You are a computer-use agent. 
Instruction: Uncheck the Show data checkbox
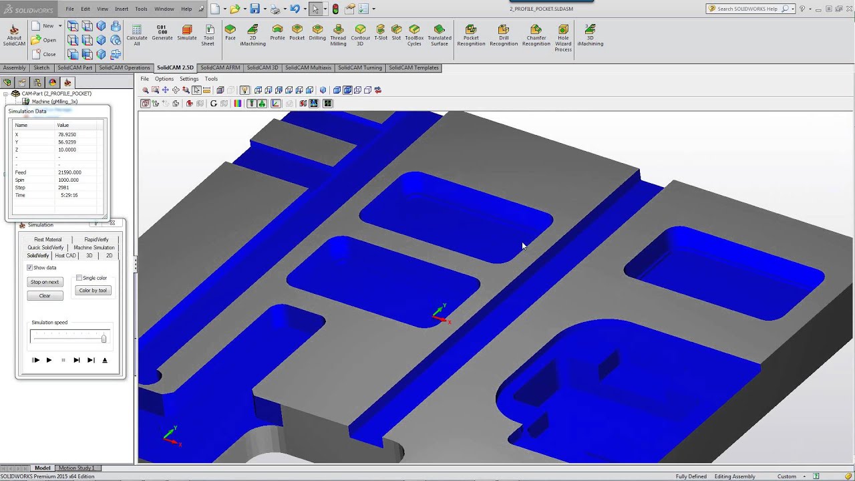(29, 267)
